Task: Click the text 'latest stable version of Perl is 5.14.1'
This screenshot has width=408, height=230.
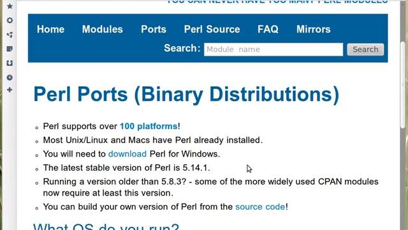Action: [x=135, y=167]
